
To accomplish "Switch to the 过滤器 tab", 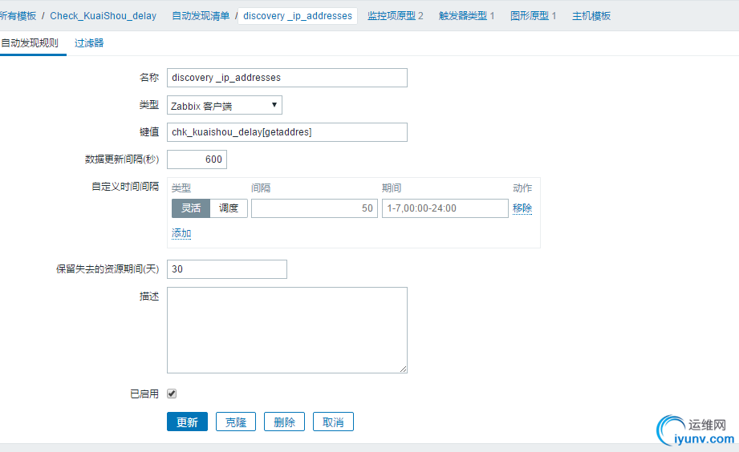I will coord(89,43).
